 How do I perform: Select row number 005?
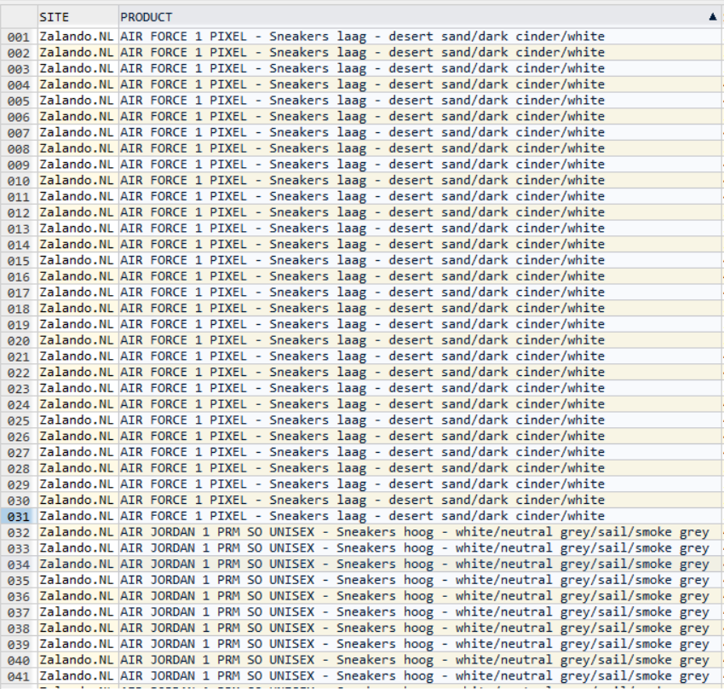(19, 101)
